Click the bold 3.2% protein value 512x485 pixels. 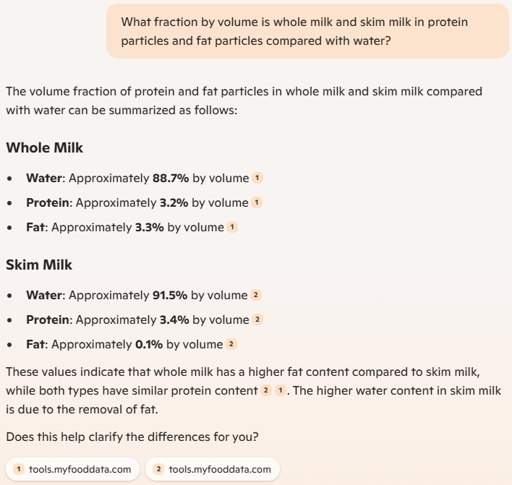tap(174, 202)
